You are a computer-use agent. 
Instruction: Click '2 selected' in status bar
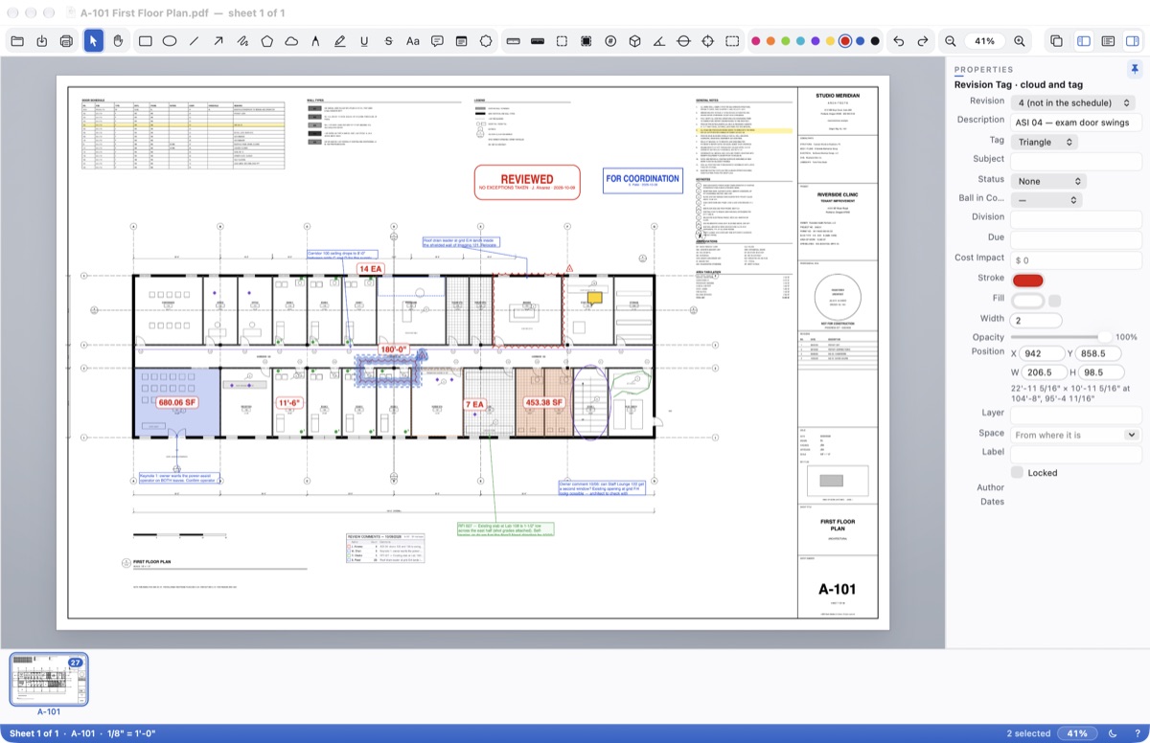tap(1028, 733)
